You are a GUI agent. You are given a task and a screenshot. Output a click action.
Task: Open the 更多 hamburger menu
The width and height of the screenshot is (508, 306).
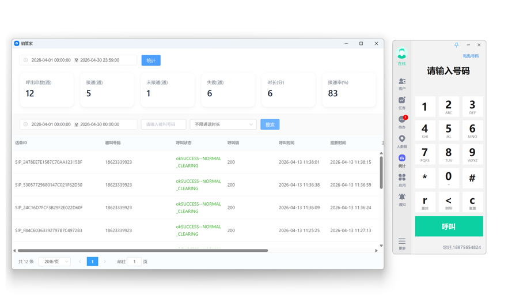click(401, 243)
